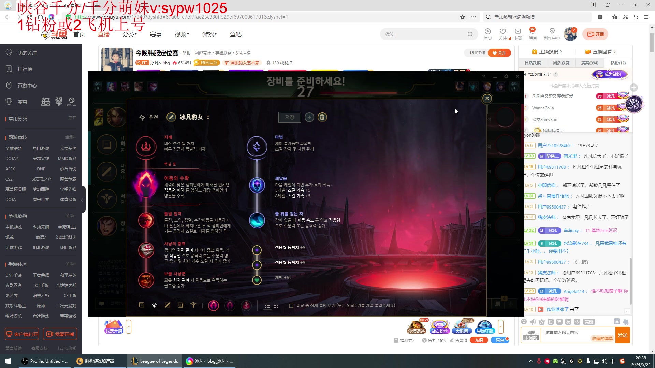
Task: Open the 背包 backpack button
Action: click(500, 340)
